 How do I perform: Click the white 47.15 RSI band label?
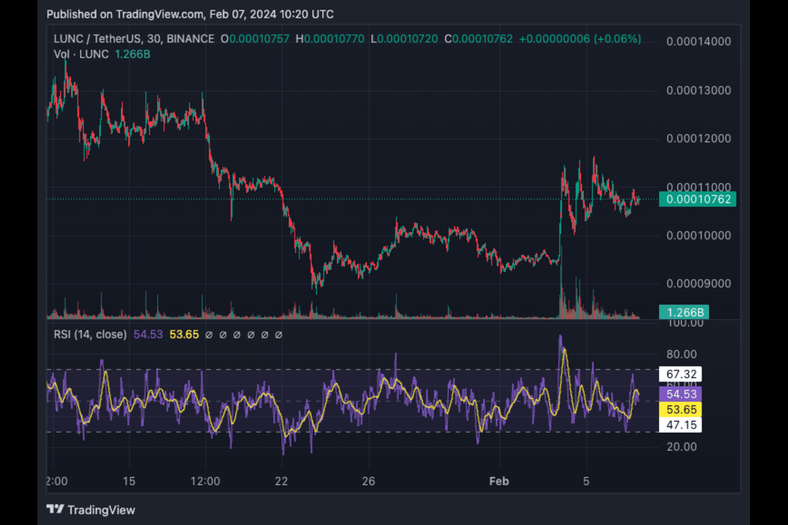click(x=680, y=425)
